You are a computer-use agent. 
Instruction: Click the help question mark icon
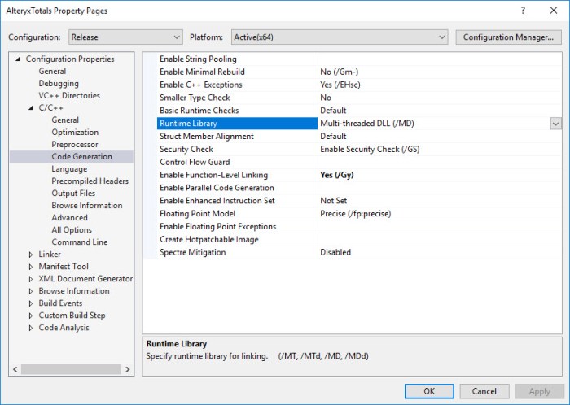click(x=523, y=10)
